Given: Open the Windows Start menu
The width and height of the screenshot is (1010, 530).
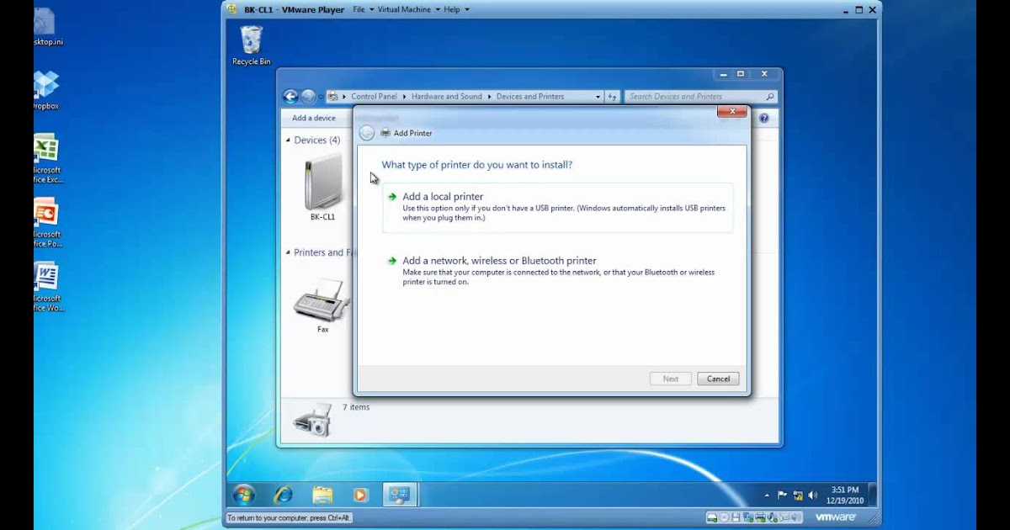Looking at the screenshot, I should pyautogui.click(x=244, y=495).
